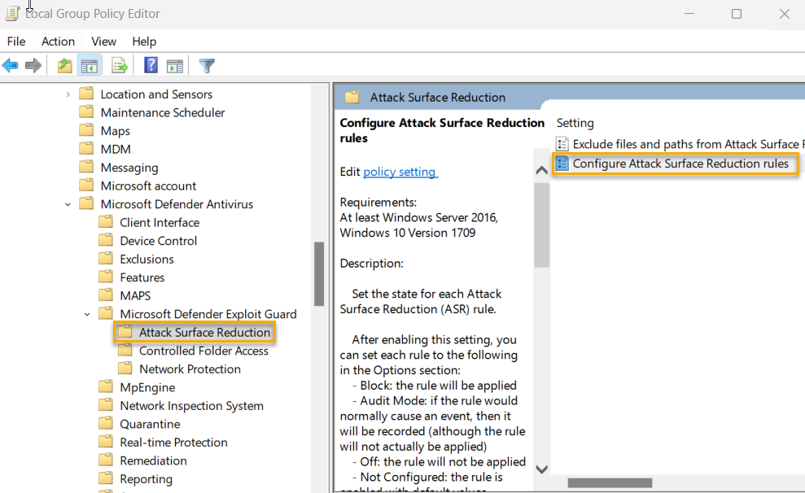Screen dimensions: 805x493
Task: Collapse Microsoft Defender Exploit Guard node
Action: 87,313
